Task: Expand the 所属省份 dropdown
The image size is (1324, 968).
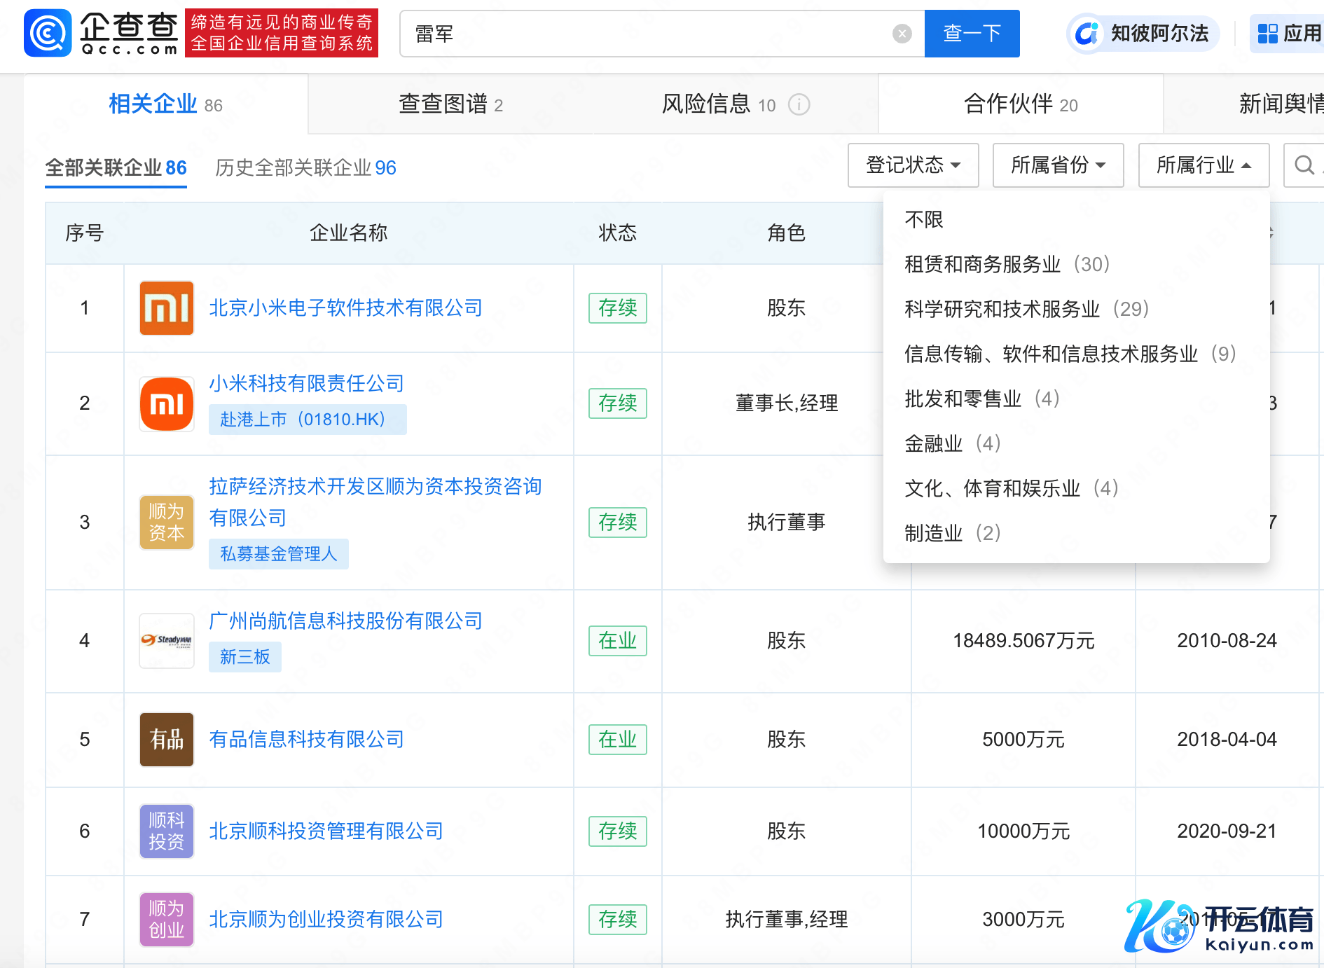Action: 1058,165
